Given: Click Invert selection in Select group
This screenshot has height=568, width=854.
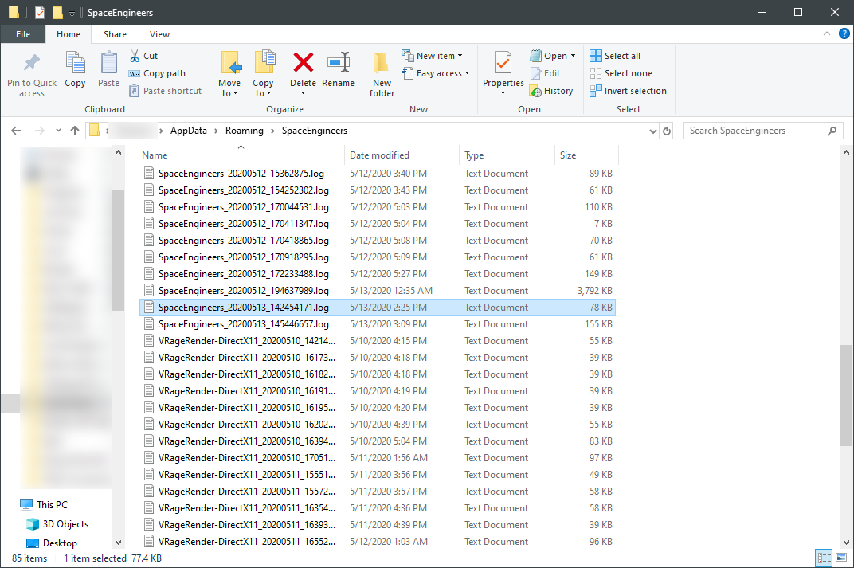Looking at the screenshot, I should (x=628, y=91).
